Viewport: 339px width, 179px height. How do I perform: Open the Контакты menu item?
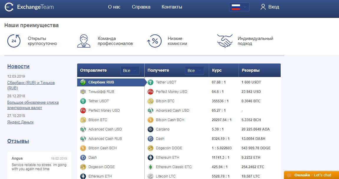pos(172,7)
